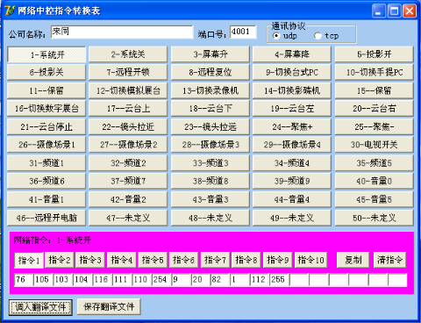The height and width of the screenshot is (323, 421).
Task: Click the 公司名称 text field
Action: click(122, 32)
